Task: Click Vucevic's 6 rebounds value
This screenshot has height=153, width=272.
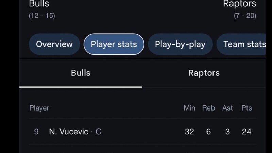Action: [208, 132]
